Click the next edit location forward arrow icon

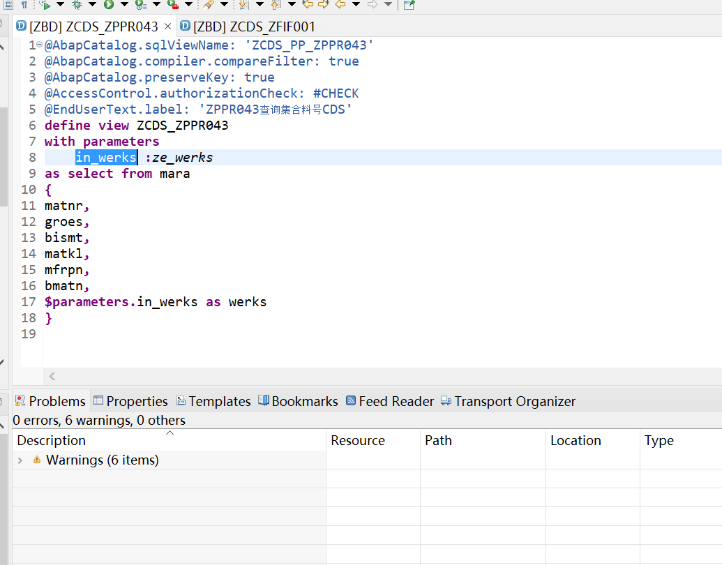(x=324, y=5)
